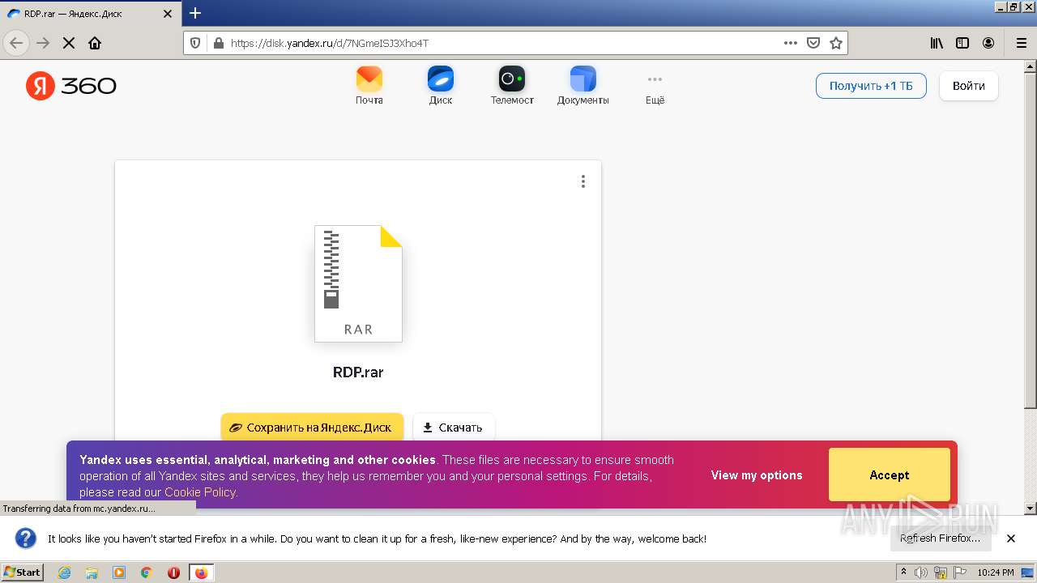The height and width of the screenshot is (583, 1037).
Task: Stop loading the page
Action: coord(69,43)
